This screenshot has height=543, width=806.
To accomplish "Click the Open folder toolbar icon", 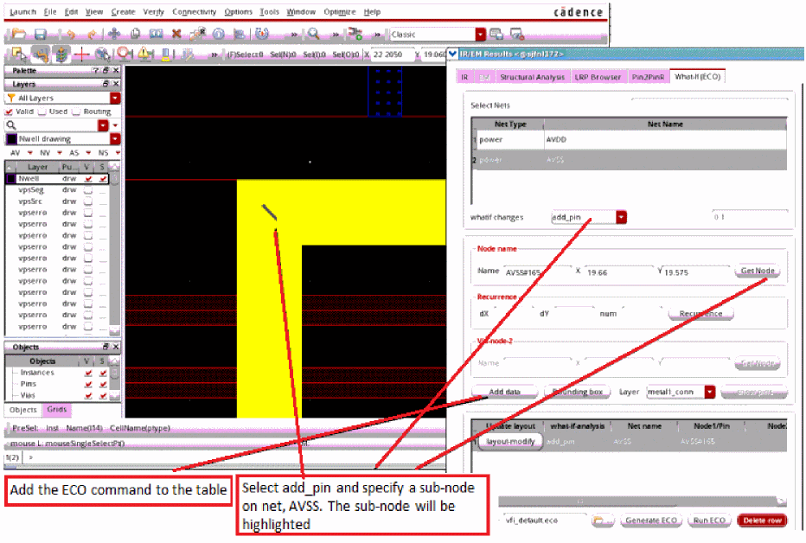I will pos(18,35).
